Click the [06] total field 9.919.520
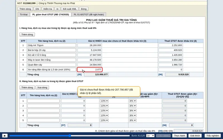This screenshot has height=139, width=223. (x=177, y=75)
